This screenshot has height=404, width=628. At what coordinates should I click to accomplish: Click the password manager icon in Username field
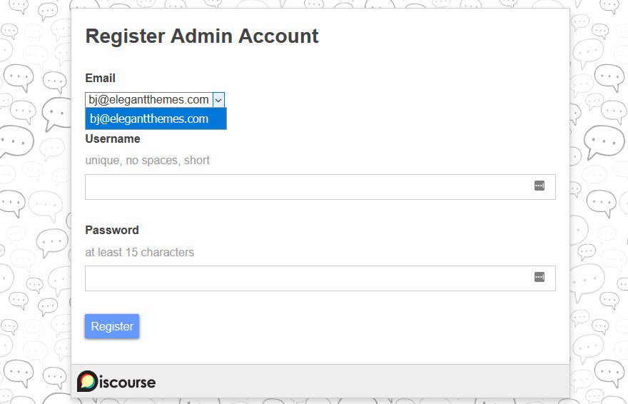539,186
